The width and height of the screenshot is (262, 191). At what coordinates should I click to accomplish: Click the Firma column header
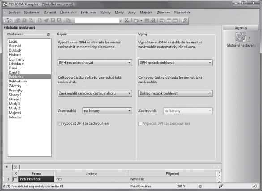coord(36,174)
